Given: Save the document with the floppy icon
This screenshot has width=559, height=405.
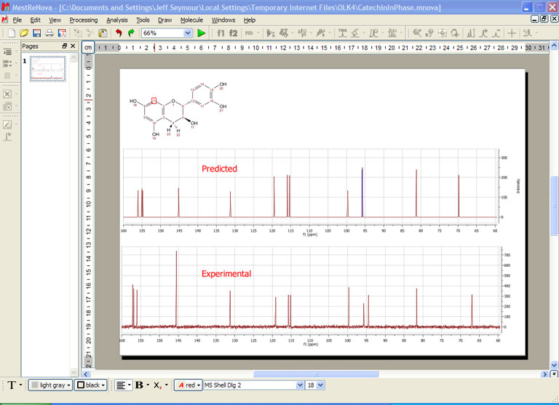Looking at the screenshot, I should tap(36, 33).
